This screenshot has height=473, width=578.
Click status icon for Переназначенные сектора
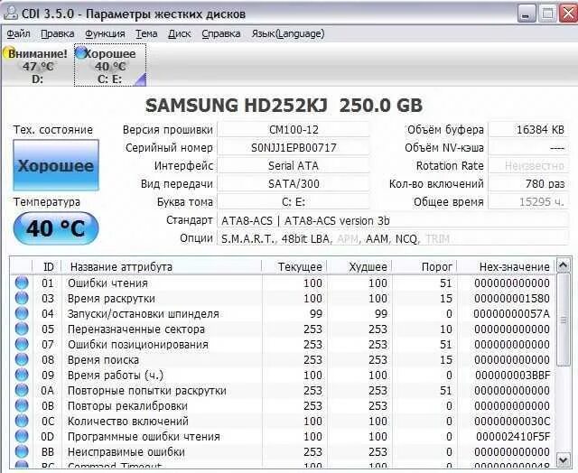click(22, 329)
